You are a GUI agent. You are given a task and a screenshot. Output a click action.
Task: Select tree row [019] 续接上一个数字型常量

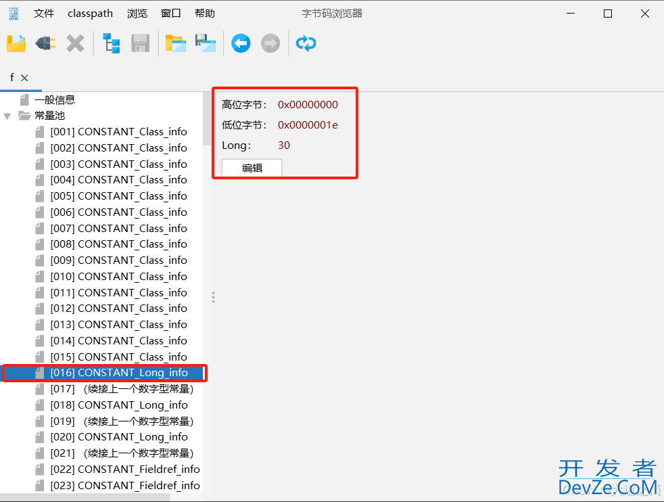pos(122,421)
